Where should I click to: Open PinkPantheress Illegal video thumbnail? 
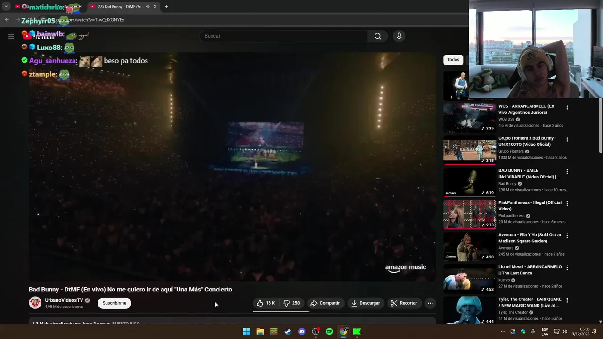pos(470,214)
